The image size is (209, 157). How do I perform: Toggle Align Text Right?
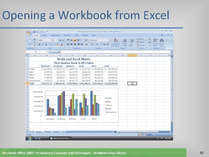coord(75,44)
